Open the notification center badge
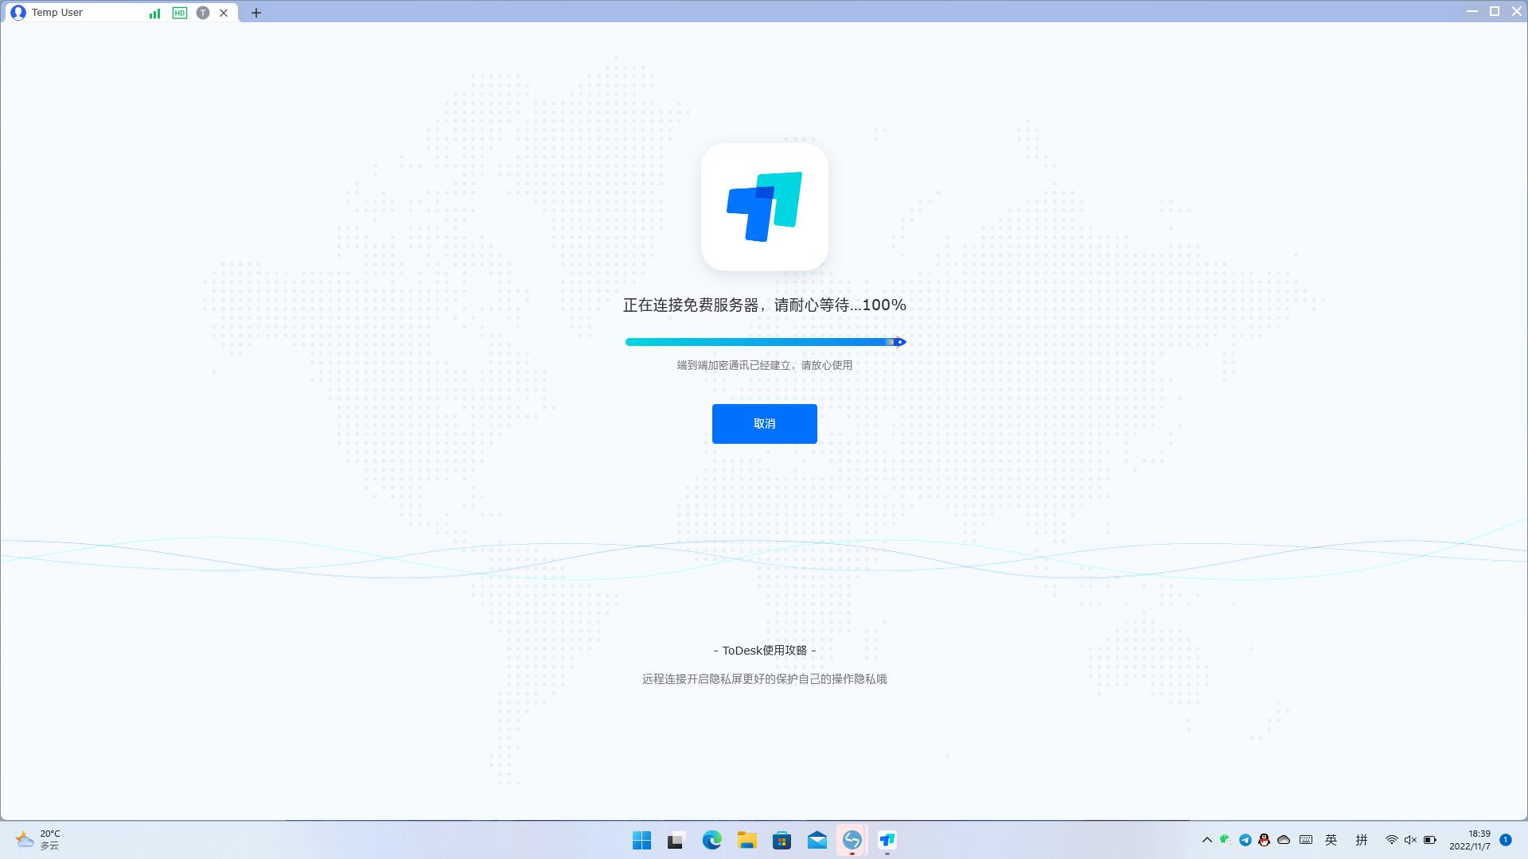1528x859 pixels. [x=1505, y=840]
